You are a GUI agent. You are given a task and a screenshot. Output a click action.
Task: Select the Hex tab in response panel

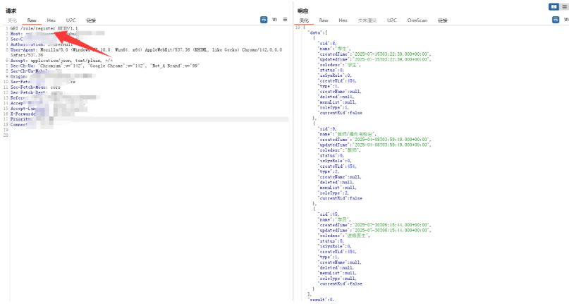[343, 20]
